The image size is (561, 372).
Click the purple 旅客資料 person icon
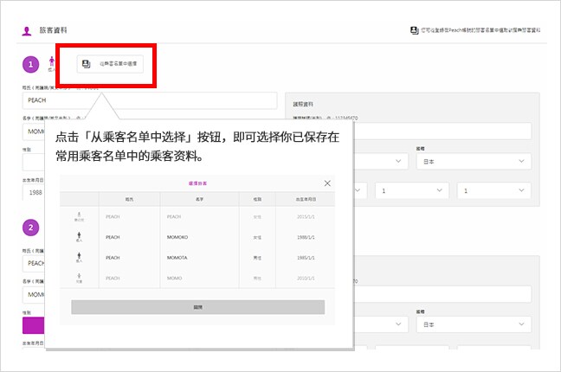27,31
